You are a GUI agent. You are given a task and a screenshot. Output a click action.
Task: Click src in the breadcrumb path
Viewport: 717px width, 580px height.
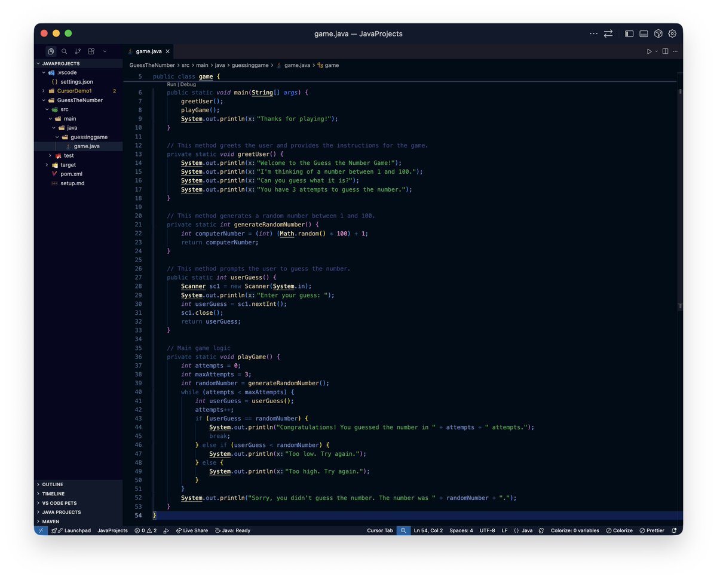pos(186,65)
